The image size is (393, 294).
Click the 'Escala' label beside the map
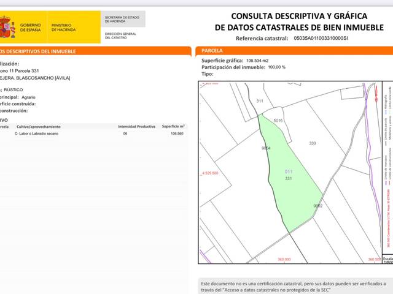coord(388,258)
